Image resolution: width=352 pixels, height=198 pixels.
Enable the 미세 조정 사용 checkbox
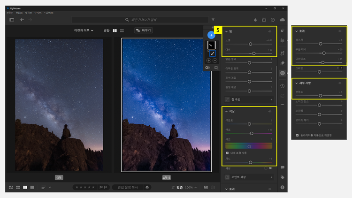pos(227,153)
